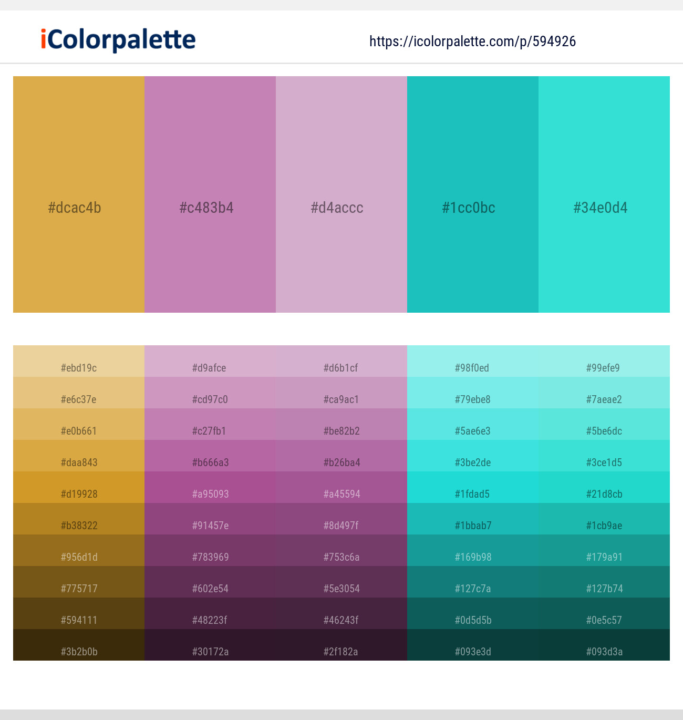Select the #3b2b0b dark brown shade

[79, 645]
